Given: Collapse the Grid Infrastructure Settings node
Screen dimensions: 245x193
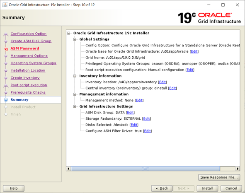Looking at the screenshot, I should (x=75, y=106).
